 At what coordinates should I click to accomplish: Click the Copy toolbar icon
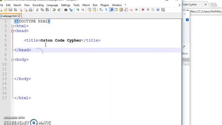(x=42, y=10)
